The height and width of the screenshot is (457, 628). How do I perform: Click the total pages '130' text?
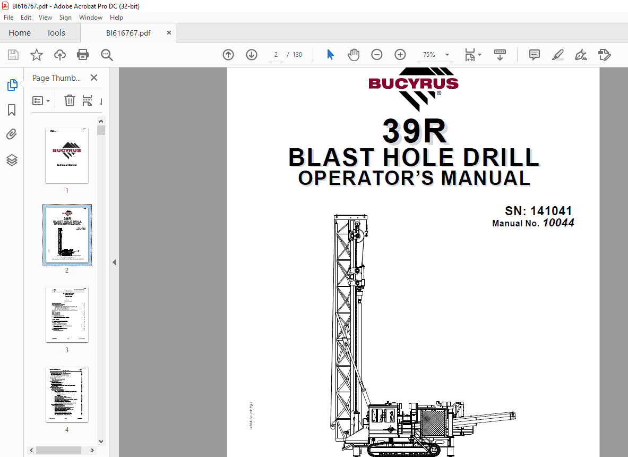pyautogui.click(x=297, y=55)
